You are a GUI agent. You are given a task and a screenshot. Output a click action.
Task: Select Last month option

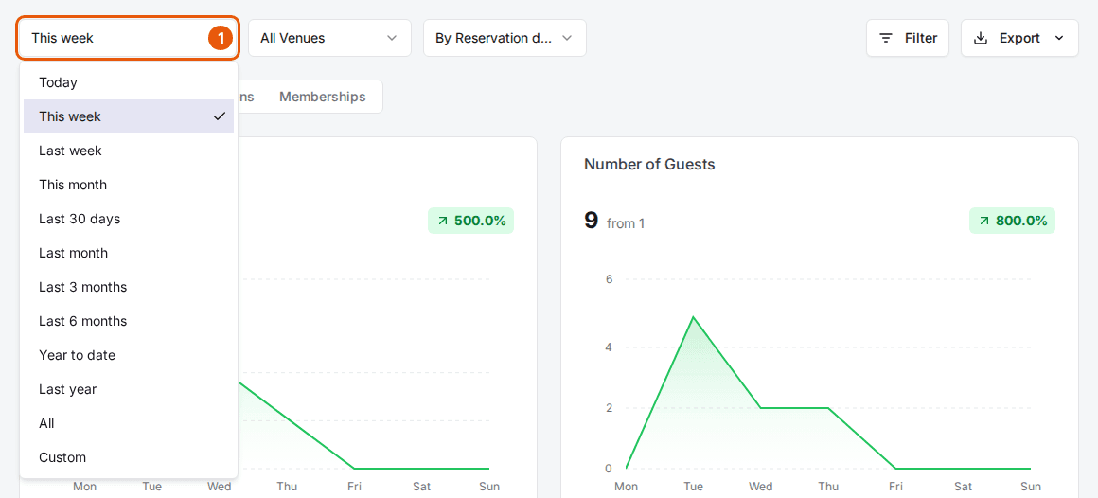click(x=129, y=253)
